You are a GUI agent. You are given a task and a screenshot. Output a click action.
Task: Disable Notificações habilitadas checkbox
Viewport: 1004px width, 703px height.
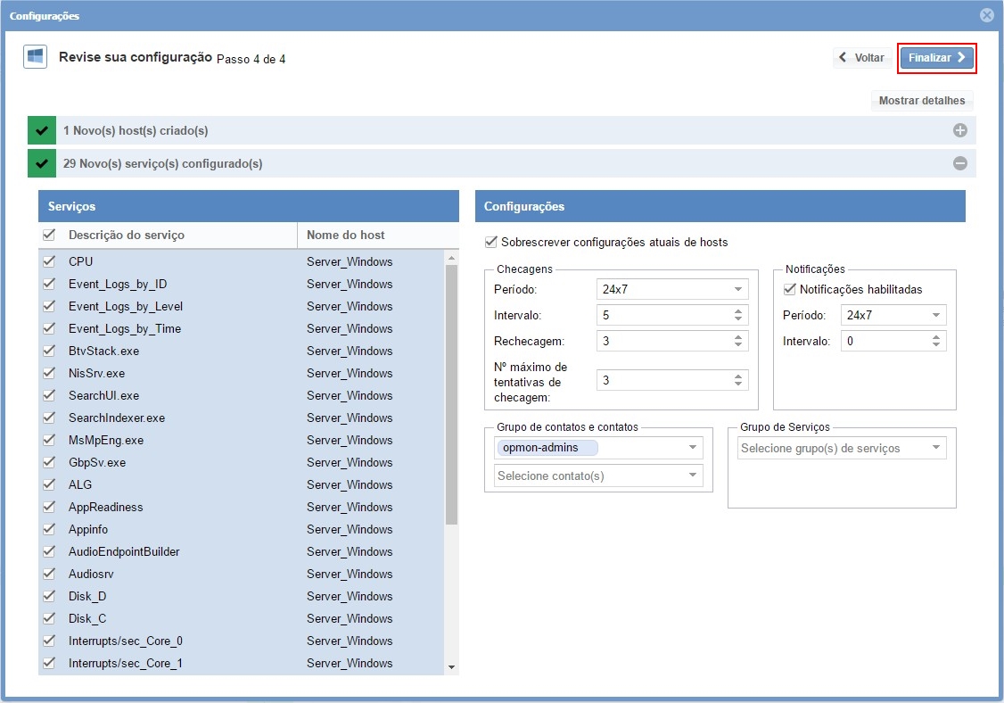(x=789, y=289)
